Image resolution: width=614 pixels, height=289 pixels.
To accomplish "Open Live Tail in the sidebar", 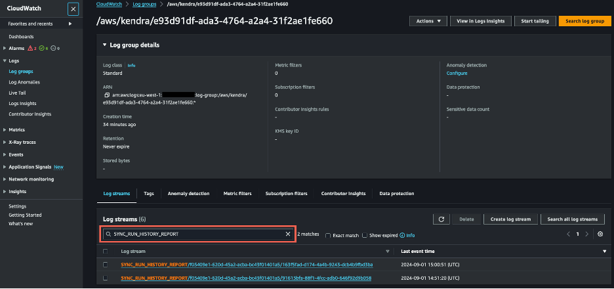I will click(x=17, y=93).
